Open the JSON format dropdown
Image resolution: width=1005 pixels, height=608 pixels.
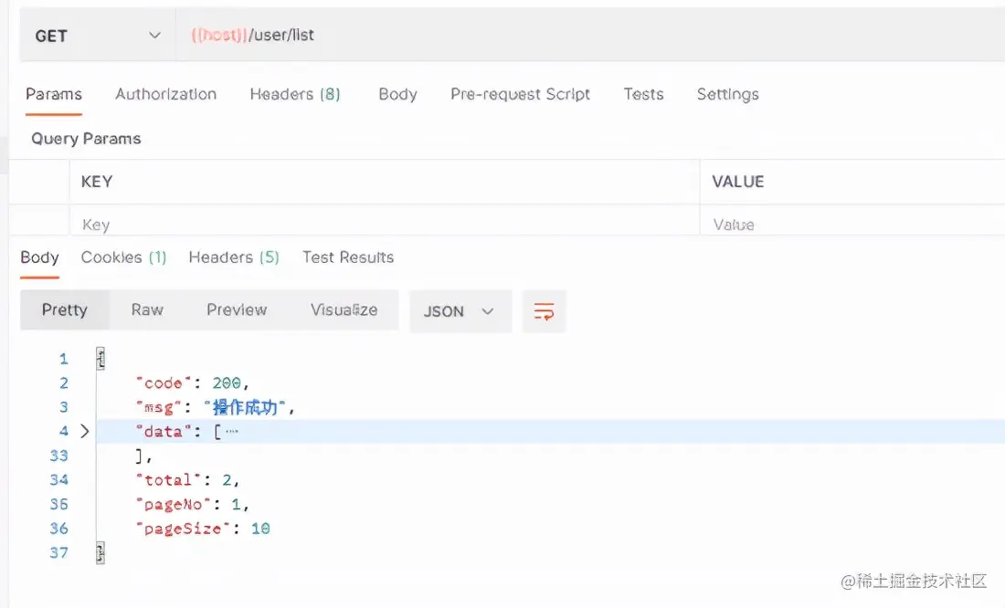460,311
